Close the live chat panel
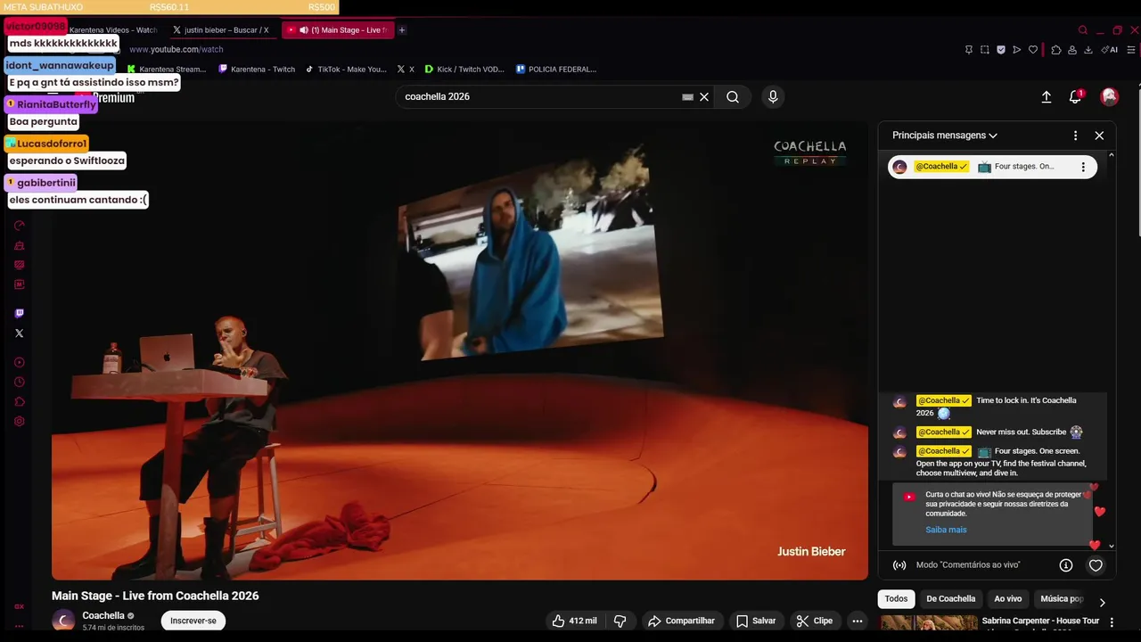 pos(1099,136)
